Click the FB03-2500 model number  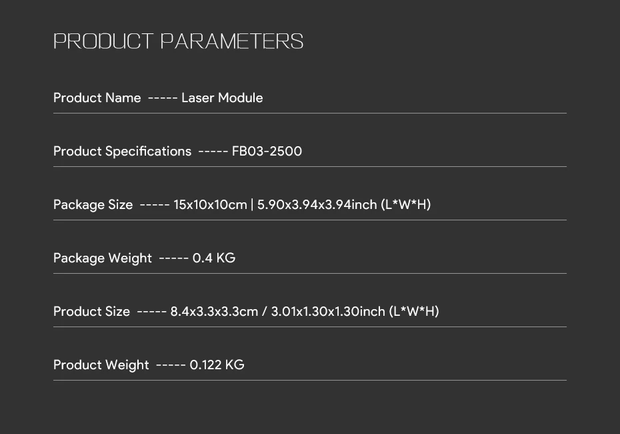click(x=267, y=152)
